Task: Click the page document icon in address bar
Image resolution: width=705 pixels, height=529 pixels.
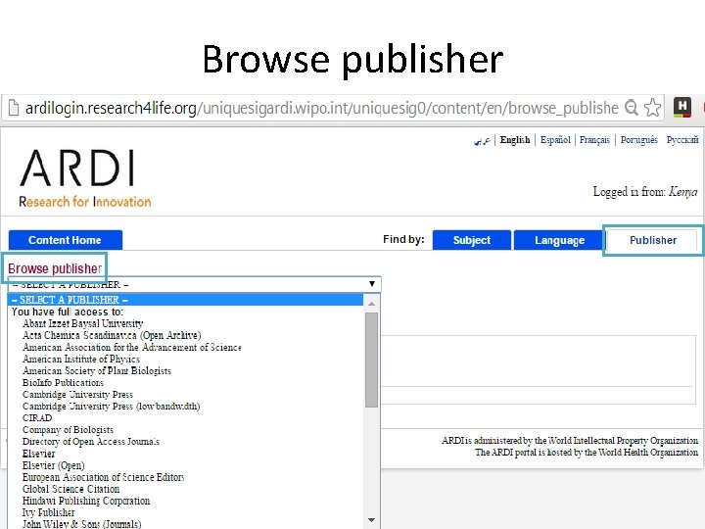Action: pyautogui.click(x=14, y=108)
